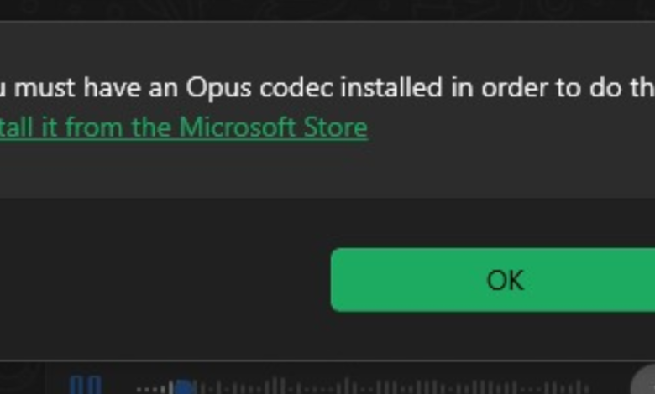Click the dark strip above the dialog
Viewport: 655px width, 394px height.
327,10
